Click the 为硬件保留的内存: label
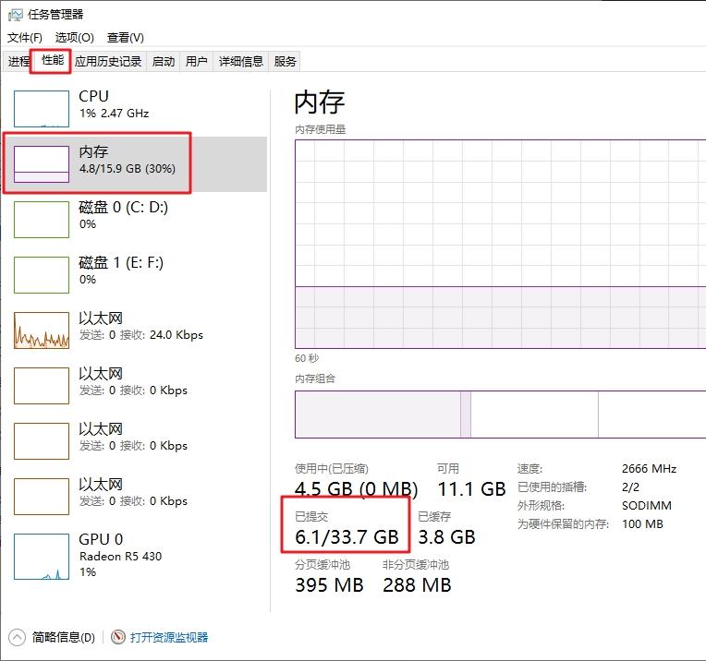The width and height of the screenshot is (706, 661). 563,523
